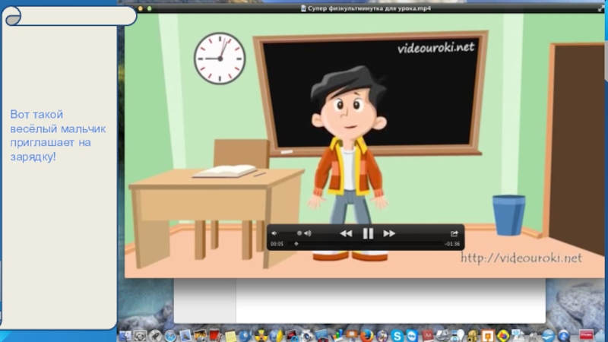Open the Dictionary app in Dock
The width and height of the screenshot is (608, 342).
click(x=428, y=335)
